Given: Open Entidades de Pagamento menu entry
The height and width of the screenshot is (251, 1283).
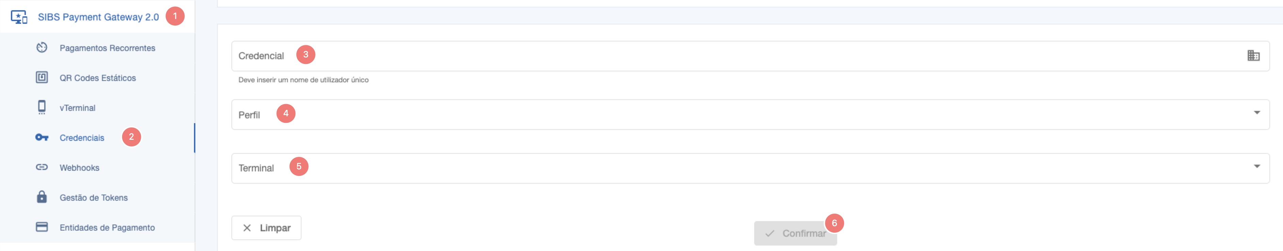Looking at the screenshot, I should [x=107, y=228].
